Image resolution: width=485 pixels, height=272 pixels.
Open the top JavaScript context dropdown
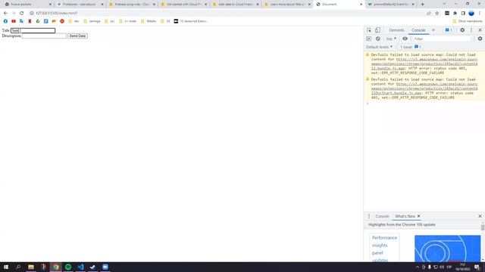[x=391, y=39]
